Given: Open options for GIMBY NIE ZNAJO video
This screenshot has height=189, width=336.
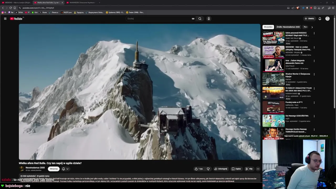Looking at the screenshot, I should pyautogui.click(x=314, y=33).
